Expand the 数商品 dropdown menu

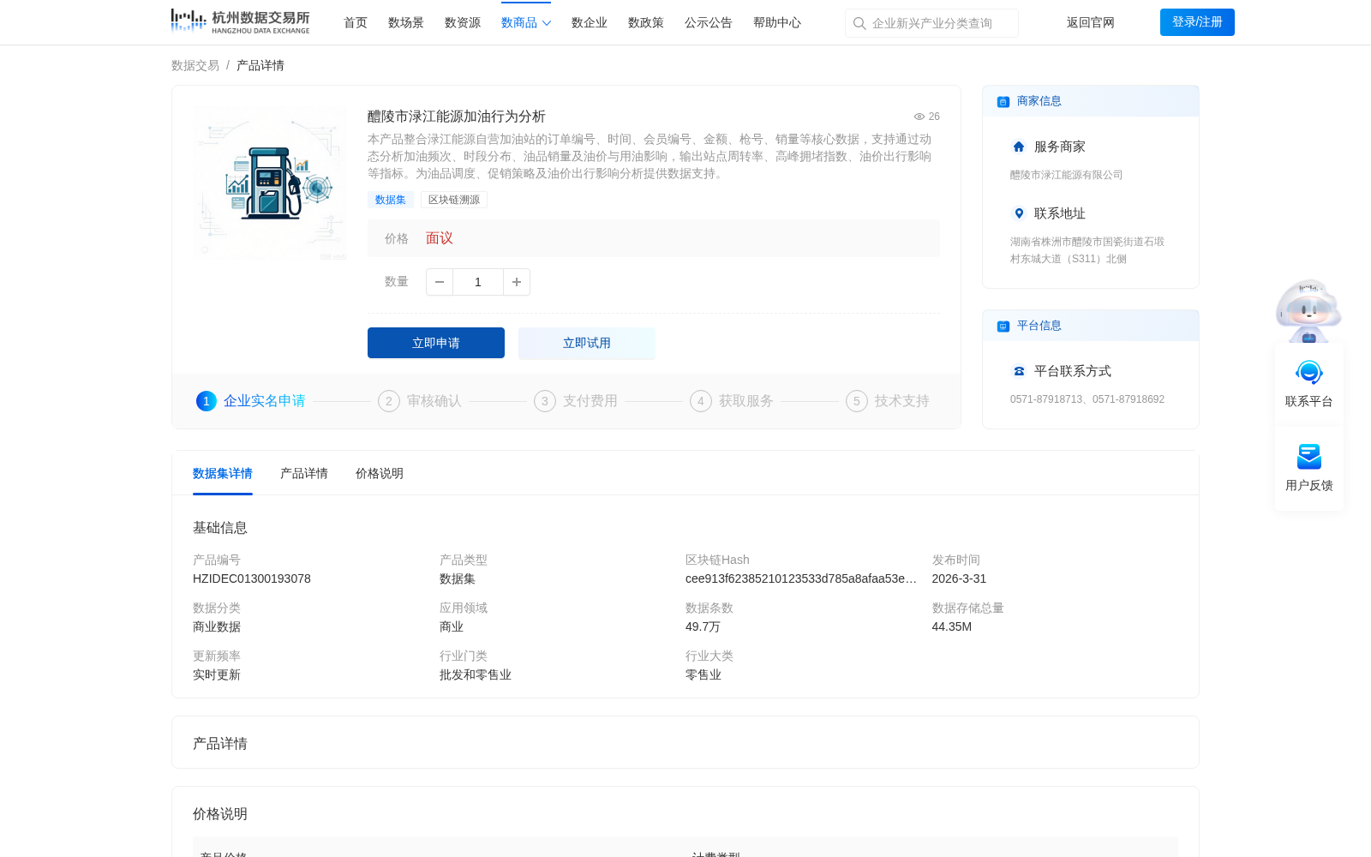click(x=526, y=22)
